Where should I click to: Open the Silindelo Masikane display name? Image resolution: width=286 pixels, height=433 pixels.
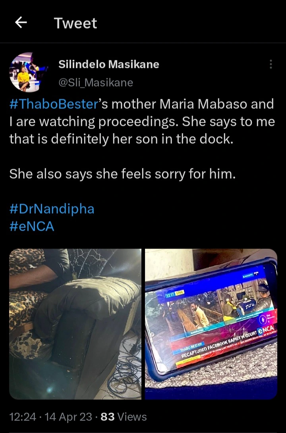[x=109, y=64]
